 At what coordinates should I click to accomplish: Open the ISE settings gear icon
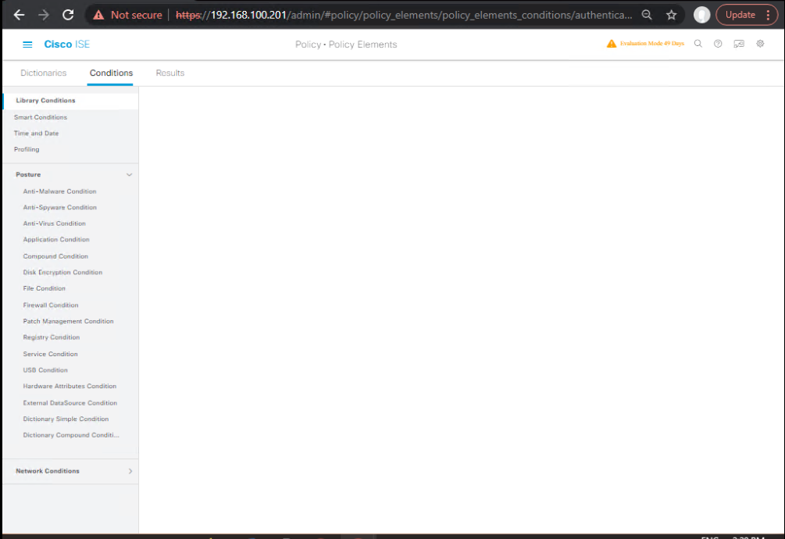pyautogui.click(x=760, y=44)
